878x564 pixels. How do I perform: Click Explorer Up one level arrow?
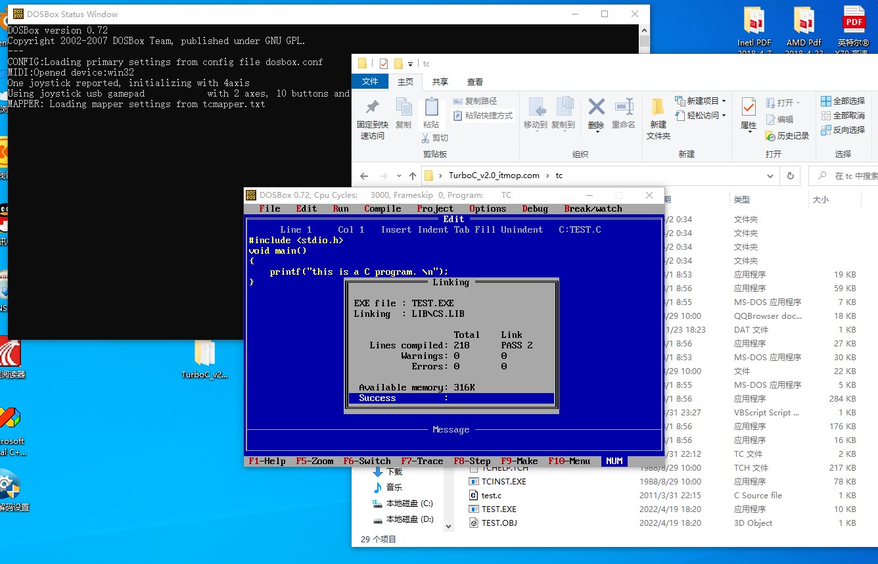click(x=413, y=176)
